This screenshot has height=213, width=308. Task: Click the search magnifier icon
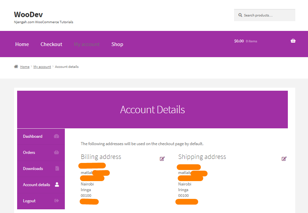point(240,15)
